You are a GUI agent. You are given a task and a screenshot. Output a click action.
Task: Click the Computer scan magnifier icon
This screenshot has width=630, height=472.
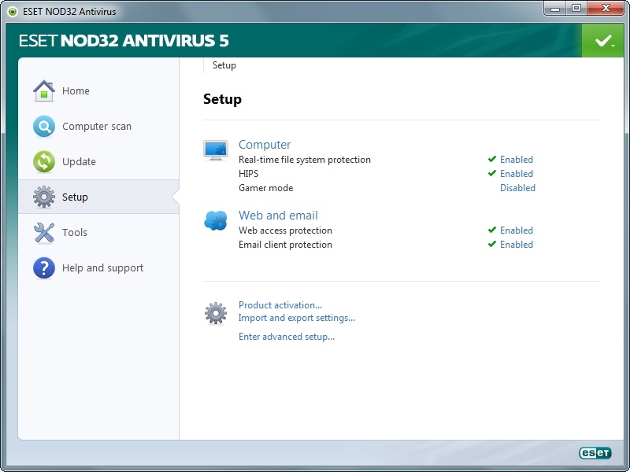coord(44,127)
